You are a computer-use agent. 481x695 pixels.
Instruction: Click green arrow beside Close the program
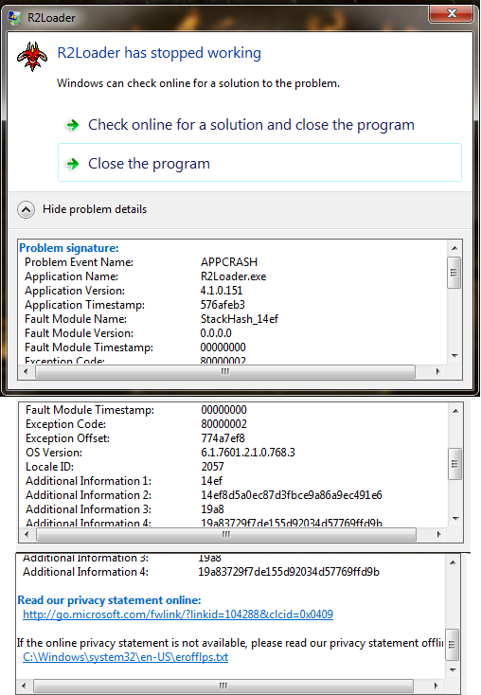coord(72,164)
